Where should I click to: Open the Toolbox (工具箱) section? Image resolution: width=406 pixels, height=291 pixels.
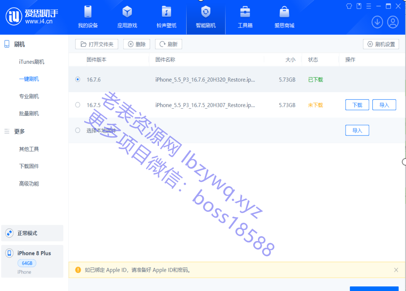245,17
